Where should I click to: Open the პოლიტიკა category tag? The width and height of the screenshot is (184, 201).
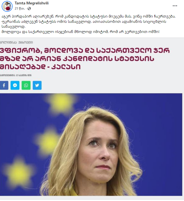click(8, 43)
